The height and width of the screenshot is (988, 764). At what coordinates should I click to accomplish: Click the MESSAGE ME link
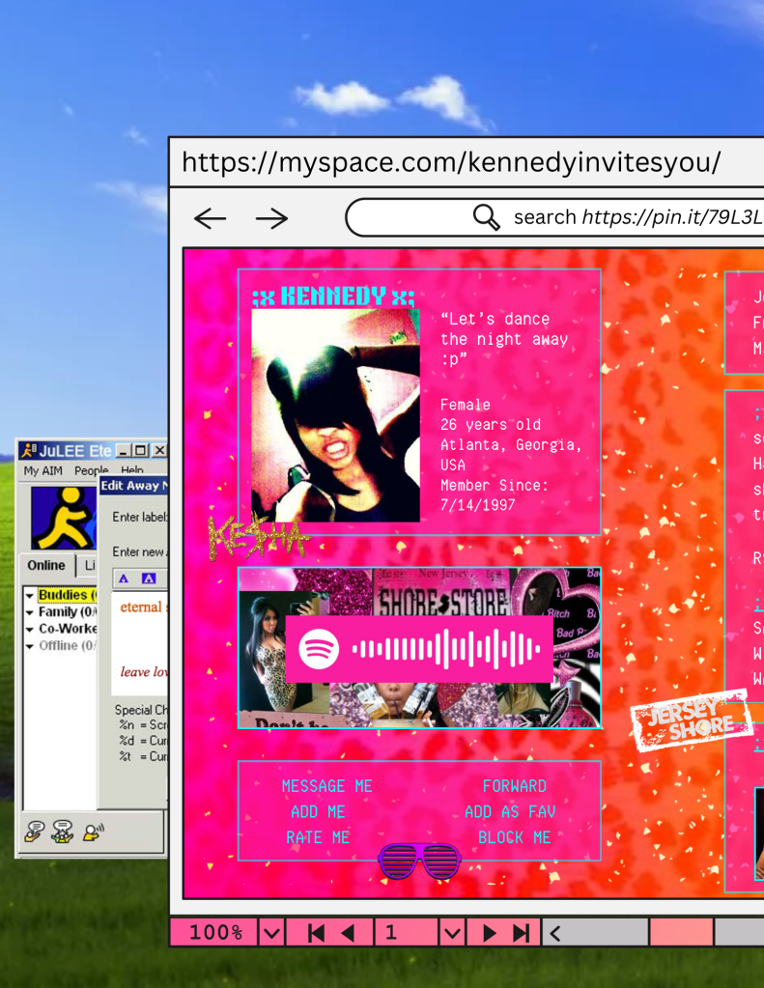pyautogui.click(x=326, y=786)
